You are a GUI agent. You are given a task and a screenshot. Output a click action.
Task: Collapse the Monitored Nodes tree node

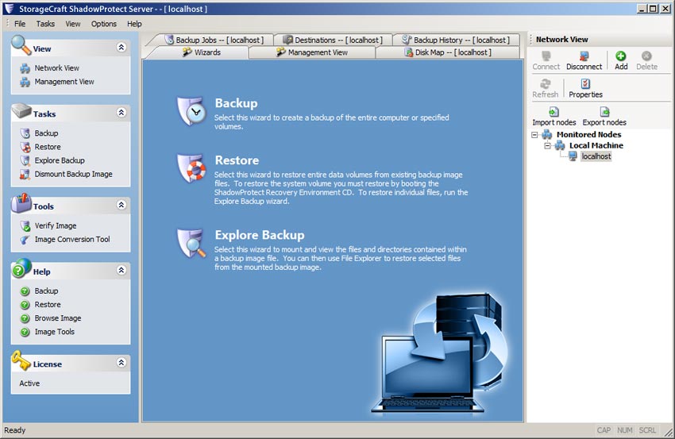534,135
